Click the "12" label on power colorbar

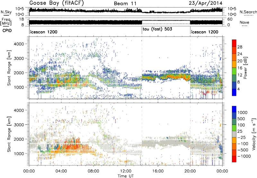(x=240, y=75)
